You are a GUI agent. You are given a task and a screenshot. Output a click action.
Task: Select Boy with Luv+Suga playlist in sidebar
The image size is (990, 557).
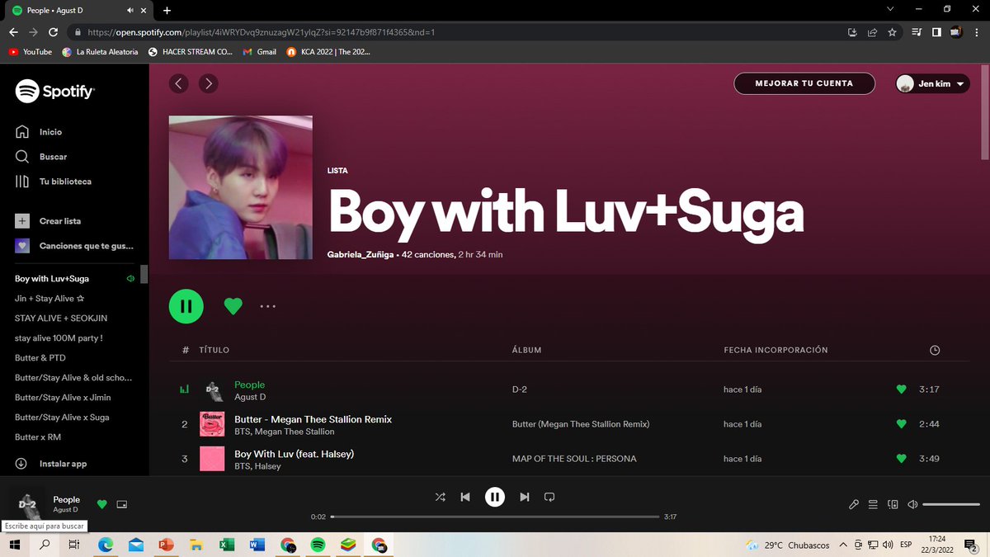tap(52, 279)
